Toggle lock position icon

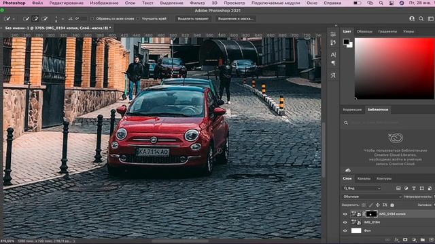(378, 205)
